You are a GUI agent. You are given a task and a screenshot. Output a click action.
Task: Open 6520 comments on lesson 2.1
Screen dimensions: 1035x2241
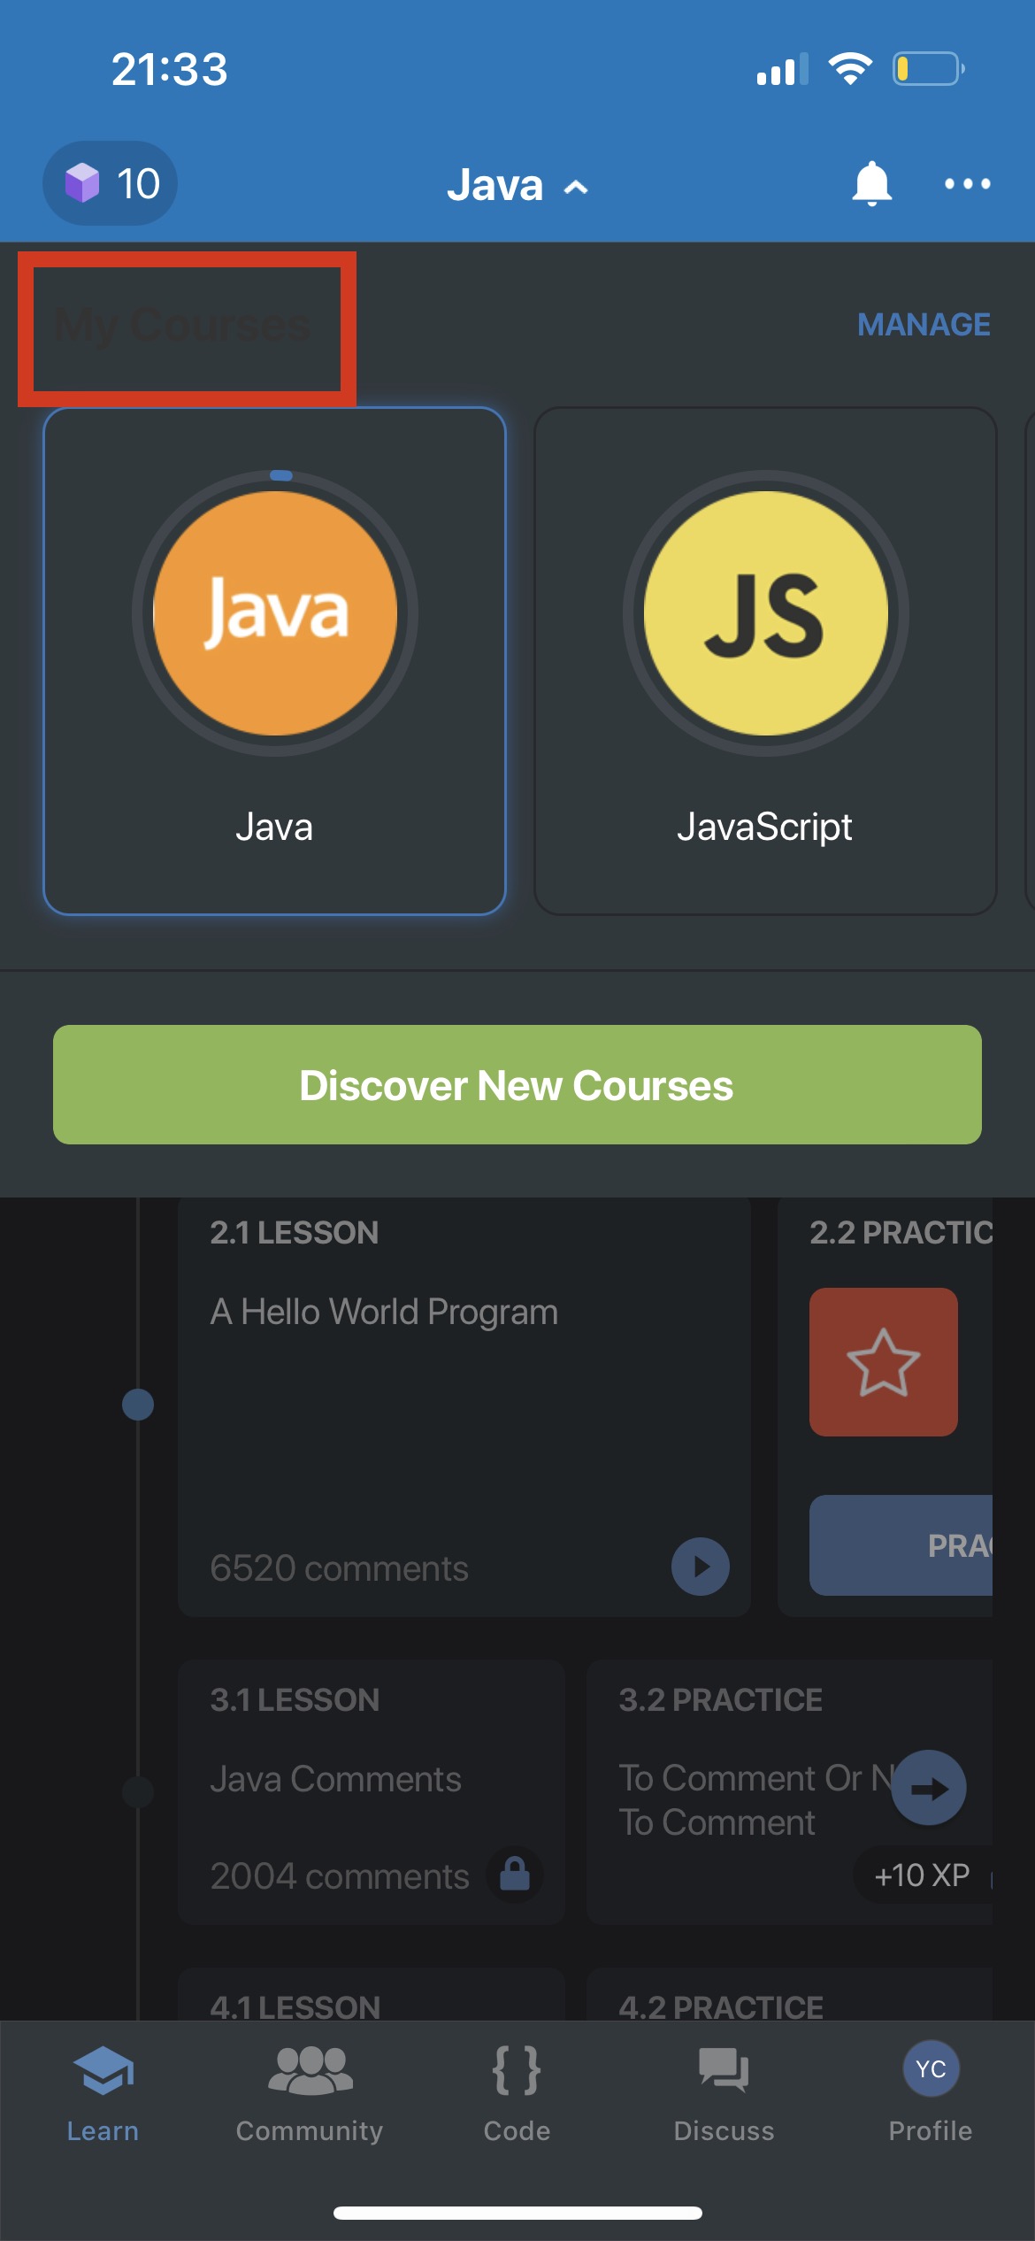click(340, 1568)
